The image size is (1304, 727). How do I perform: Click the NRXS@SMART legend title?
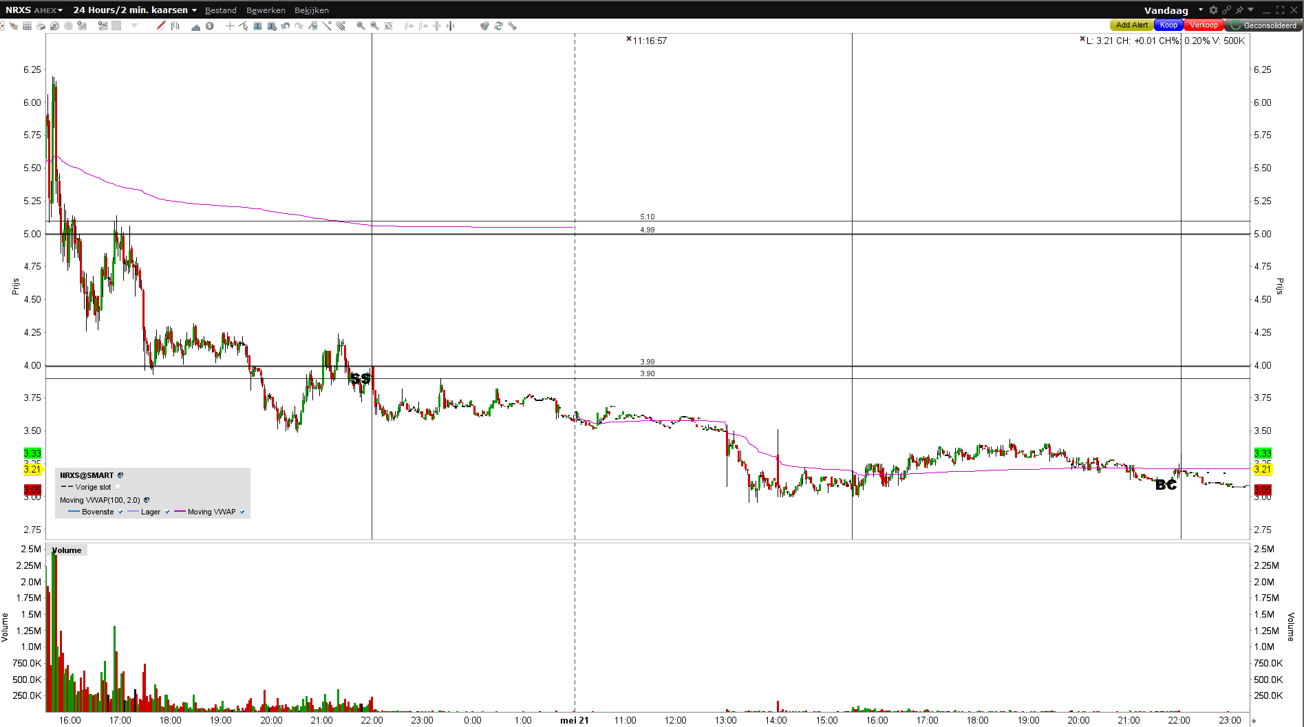coord(87,475)
